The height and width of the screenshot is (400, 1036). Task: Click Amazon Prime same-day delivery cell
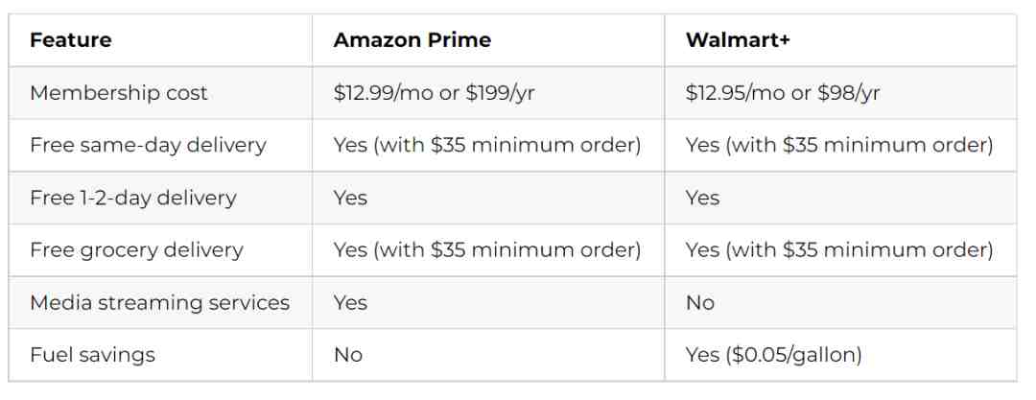pyautogui.click(x=487, y=145)
